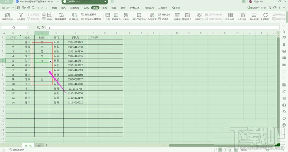This screenshot has height=152, width=288.
Task: Open 高亮重复项 highlight duplicates
Action: [x=61, y=16]
